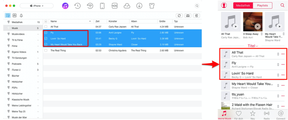The width and height of the screenshot is (288, 120).
Task: Uncheck the Lovin' So Hard checkbox
Action: 46,38
